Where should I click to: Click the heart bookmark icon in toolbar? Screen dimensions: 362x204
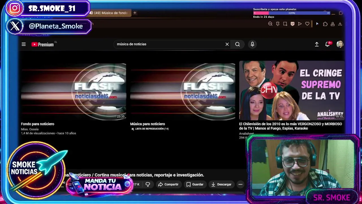[x=307, y=24]
